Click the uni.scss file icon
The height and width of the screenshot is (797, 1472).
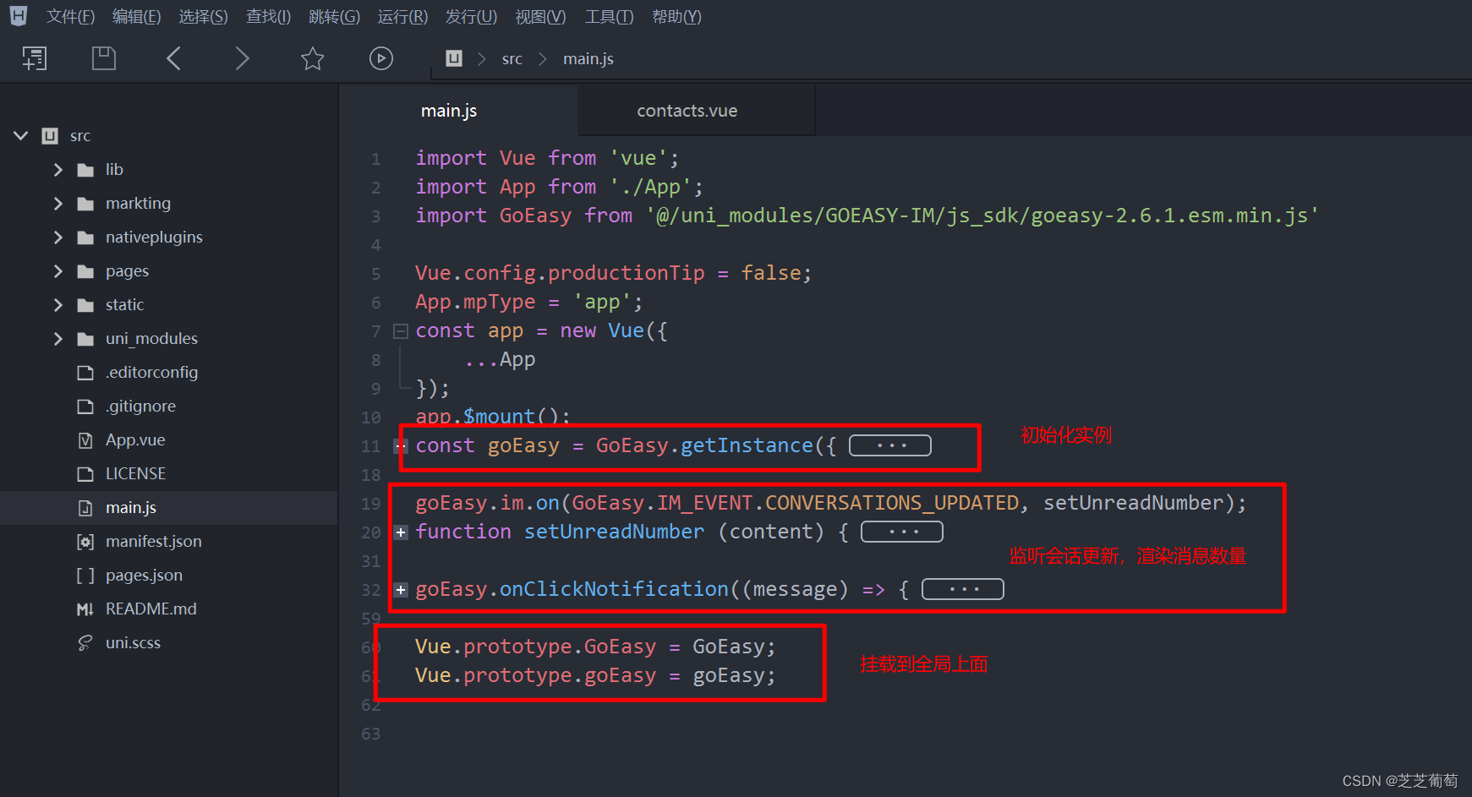tap(85, 643)
